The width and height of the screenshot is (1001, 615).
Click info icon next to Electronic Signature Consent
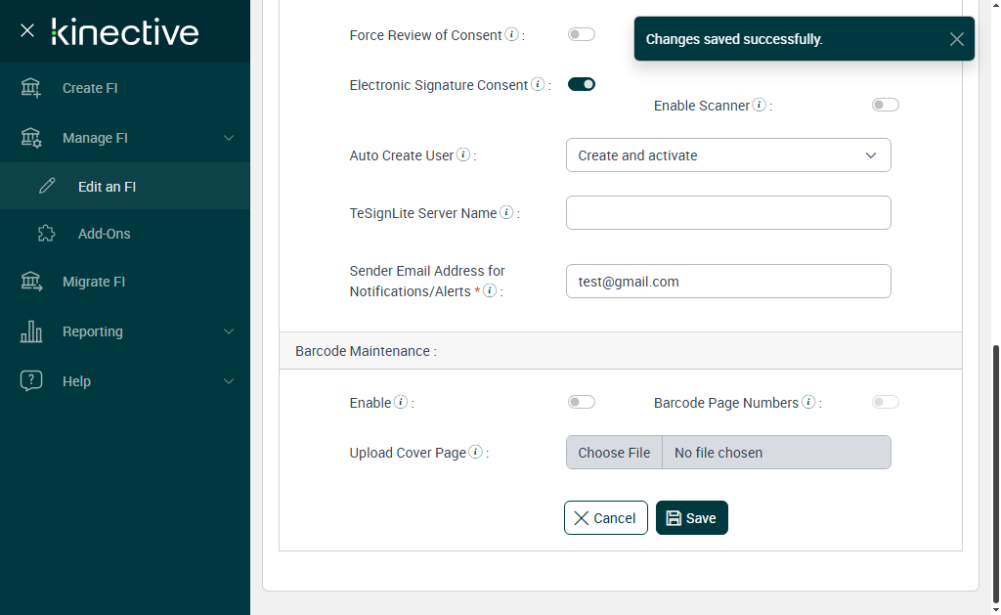click(x=539, y=84)
